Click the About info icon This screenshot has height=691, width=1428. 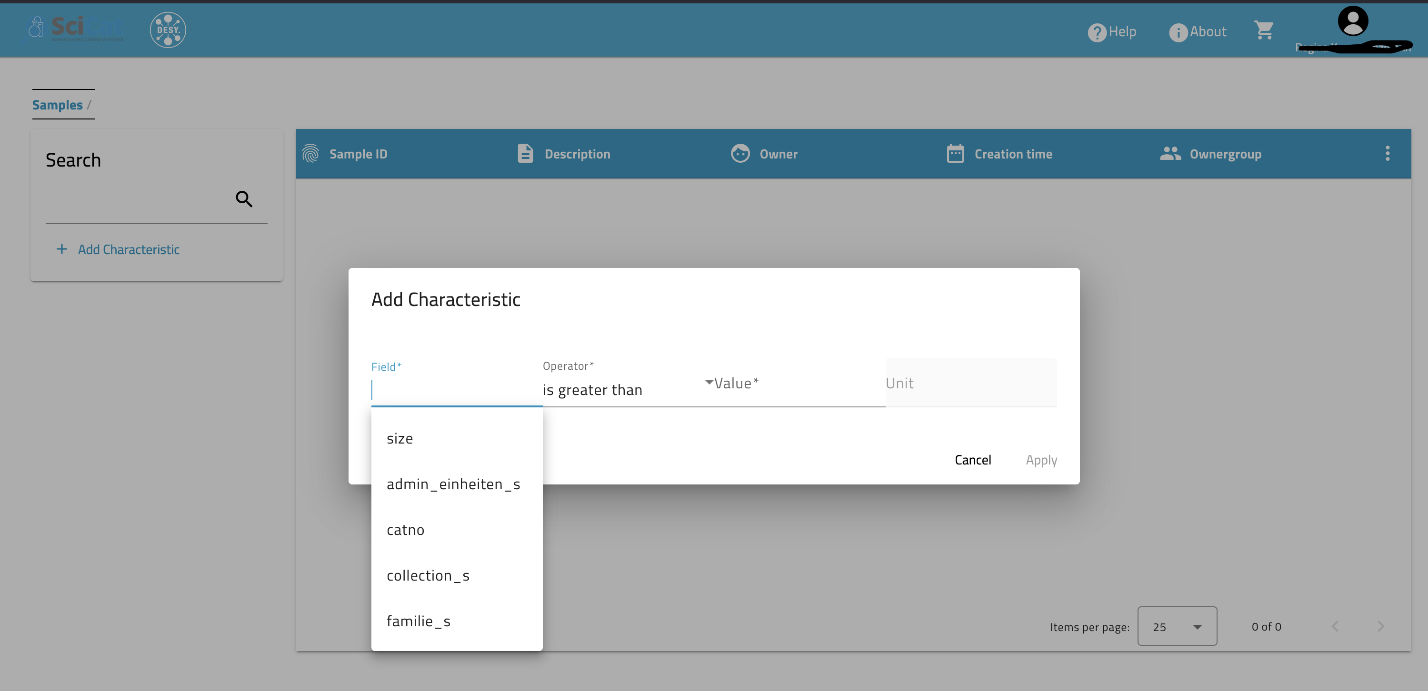[1178, 33]
